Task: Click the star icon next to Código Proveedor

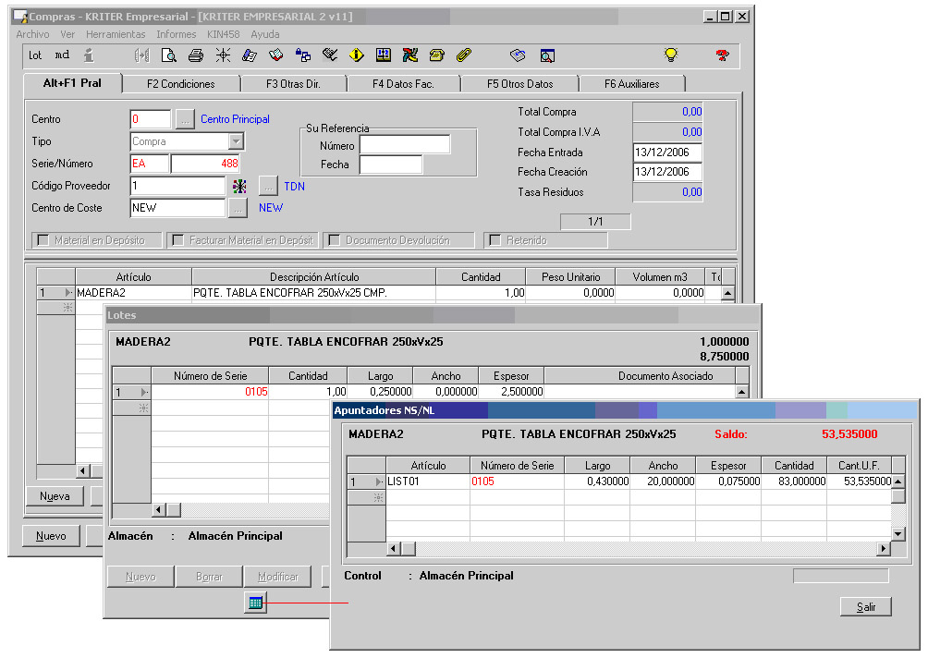Action: (x=239, y=187)
